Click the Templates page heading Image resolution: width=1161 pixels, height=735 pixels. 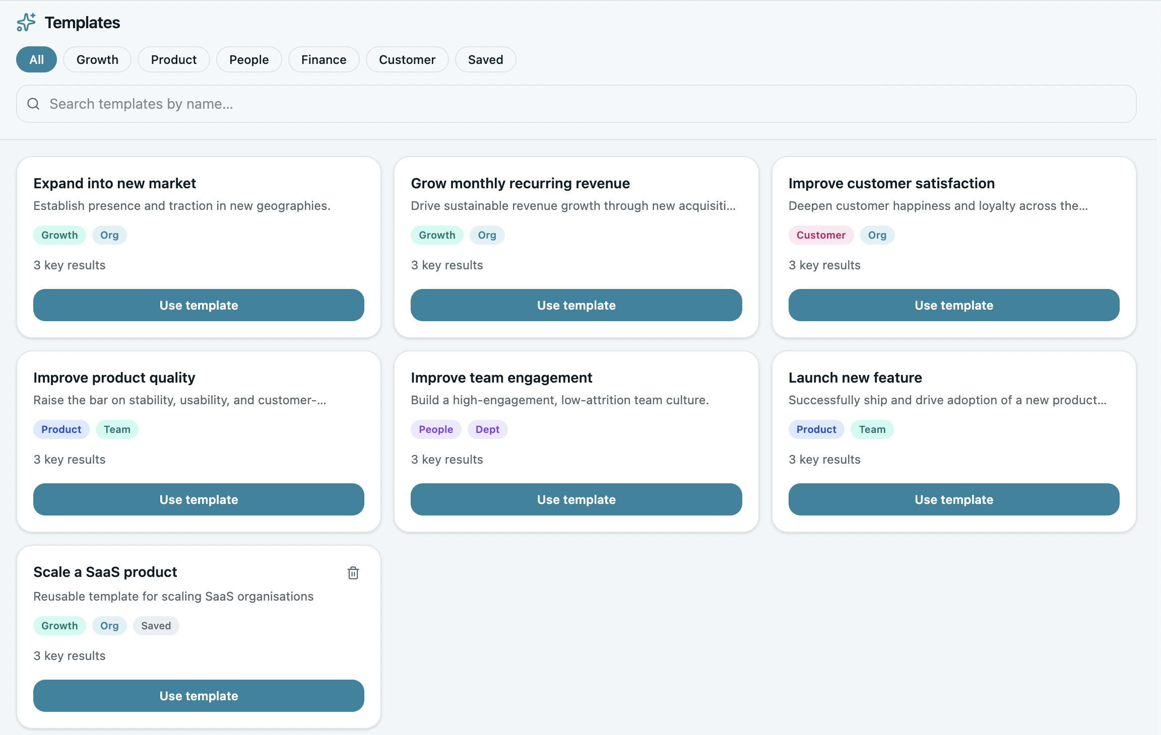click(82, 23)
